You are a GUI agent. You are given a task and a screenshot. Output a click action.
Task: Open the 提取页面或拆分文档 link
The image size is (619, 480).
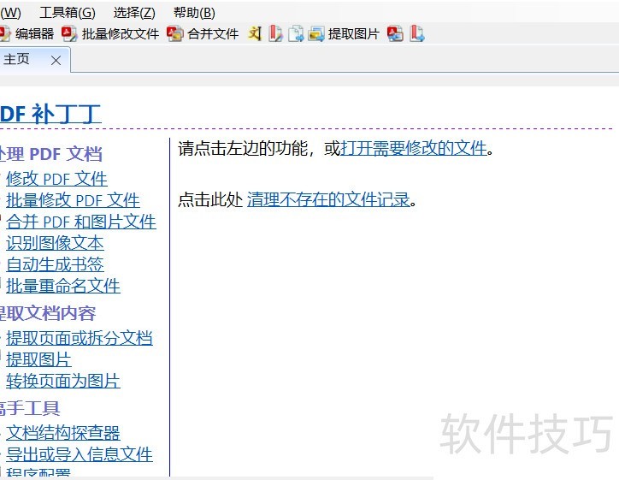[x=80, y=338]
